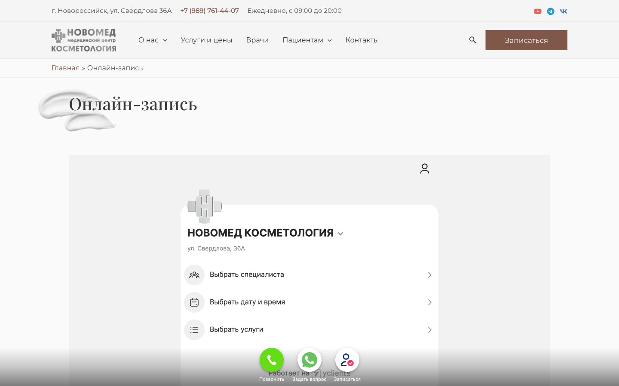This screenshot has height=386, width=619.
Task: Select the Выбрать специалиста option text
Action: tap(247, 274)
